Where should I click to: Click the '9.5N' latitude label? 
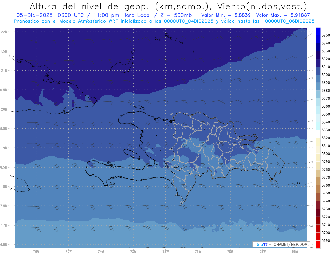point(4,129)
